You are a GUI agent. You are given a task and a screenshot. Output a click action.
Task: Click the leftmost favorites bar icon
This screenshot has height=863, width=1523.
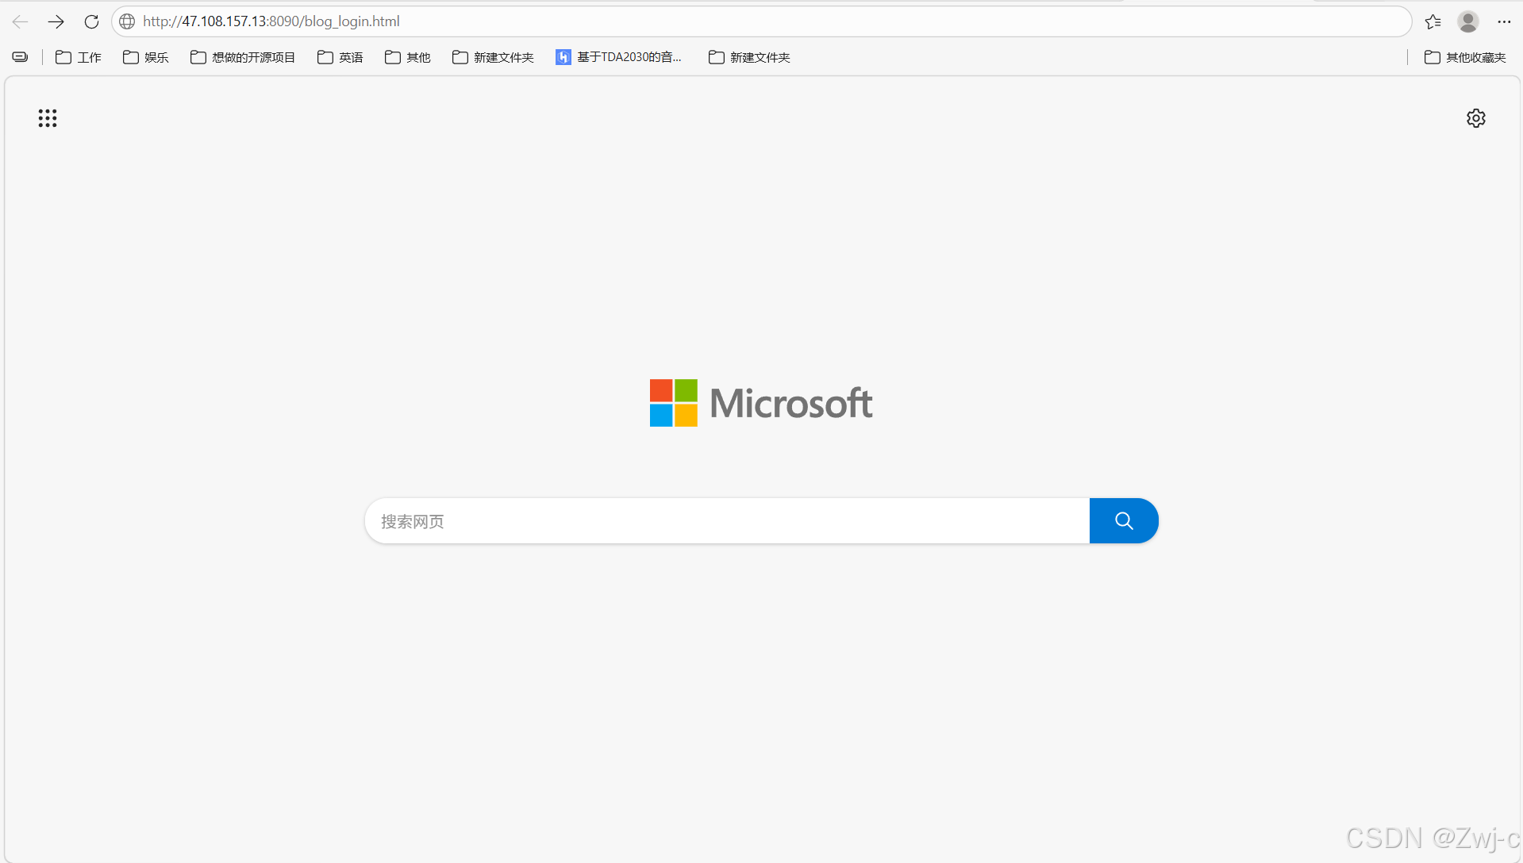(21, 57)
